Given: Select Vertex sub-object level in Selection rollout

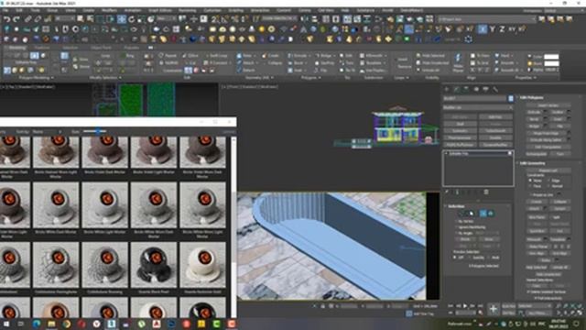Looking at the screenshot, I should [x=461, y=214].
